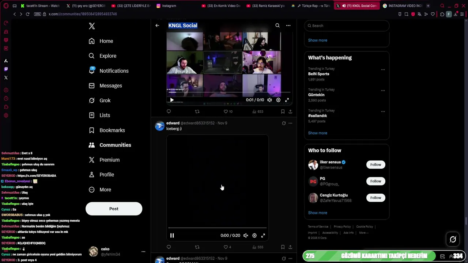Open Notifications in X sidebar

[x=109, y=71]
